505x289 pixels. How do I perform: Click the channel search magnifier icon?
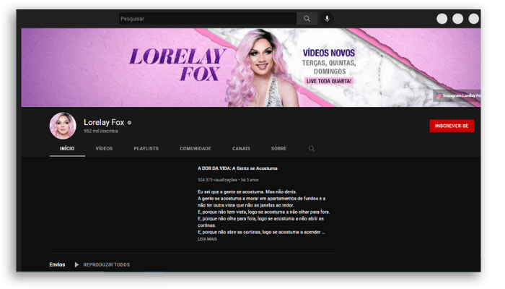coord(312,148)
